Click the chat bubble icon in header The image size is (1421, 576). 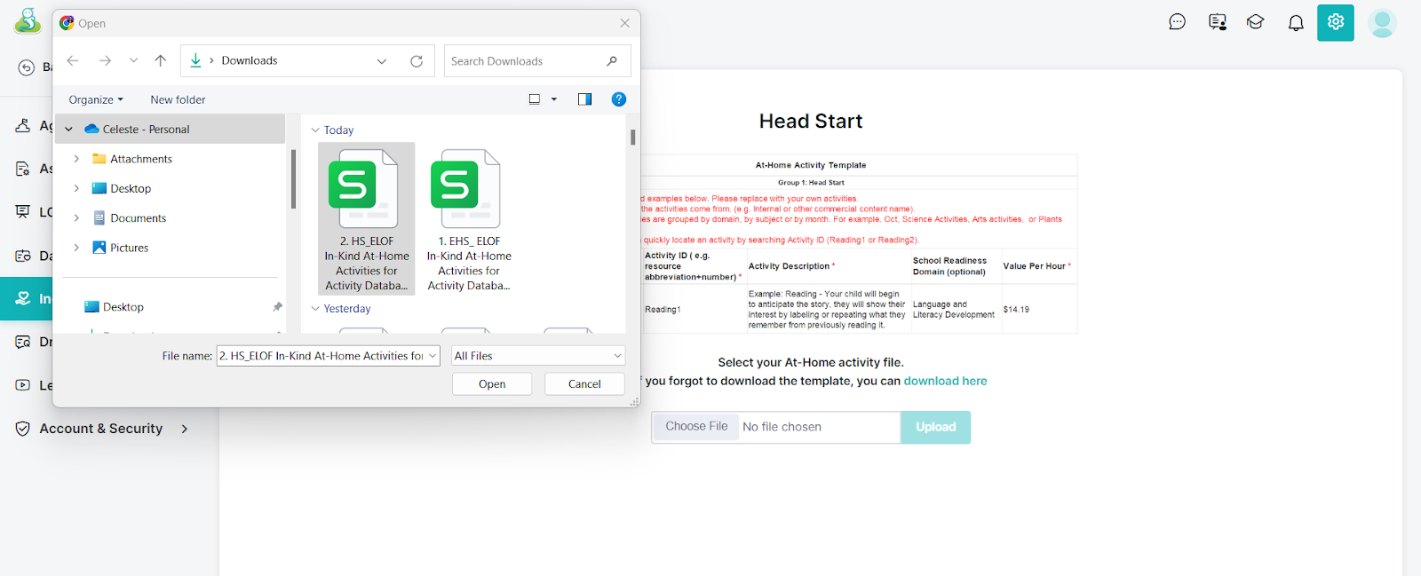[x=1177, y=22]
